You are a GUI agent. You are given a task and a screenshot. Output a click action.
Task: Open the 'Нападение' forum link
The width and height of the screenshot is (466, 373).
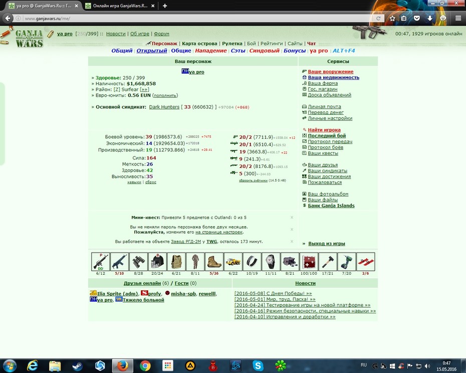[x=211, y=51]
